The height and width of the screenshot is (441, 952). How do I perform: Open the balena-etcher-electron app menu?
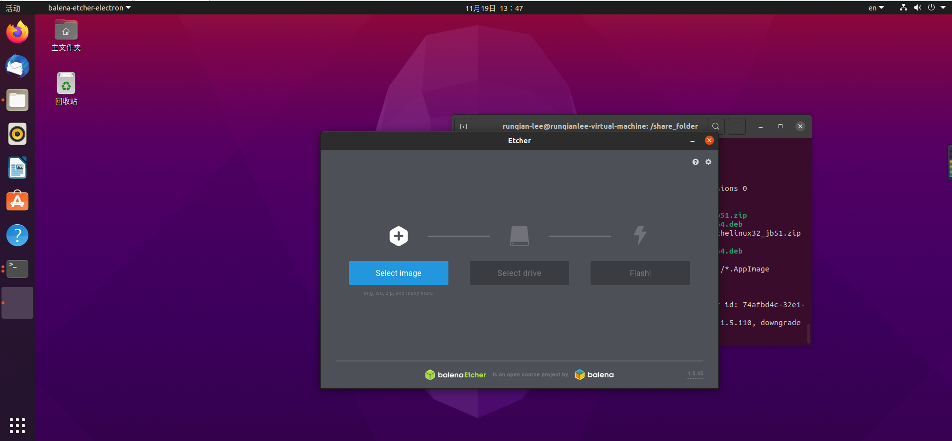click(89, 8)
